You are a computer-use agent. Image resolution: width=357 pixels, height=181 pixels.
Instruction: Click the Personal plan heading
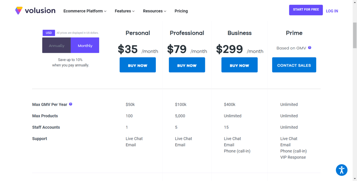[x=138, y=33]
